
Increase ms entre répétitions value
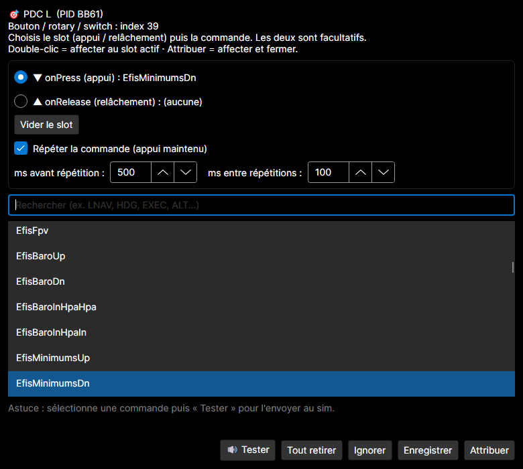point(361,172)
